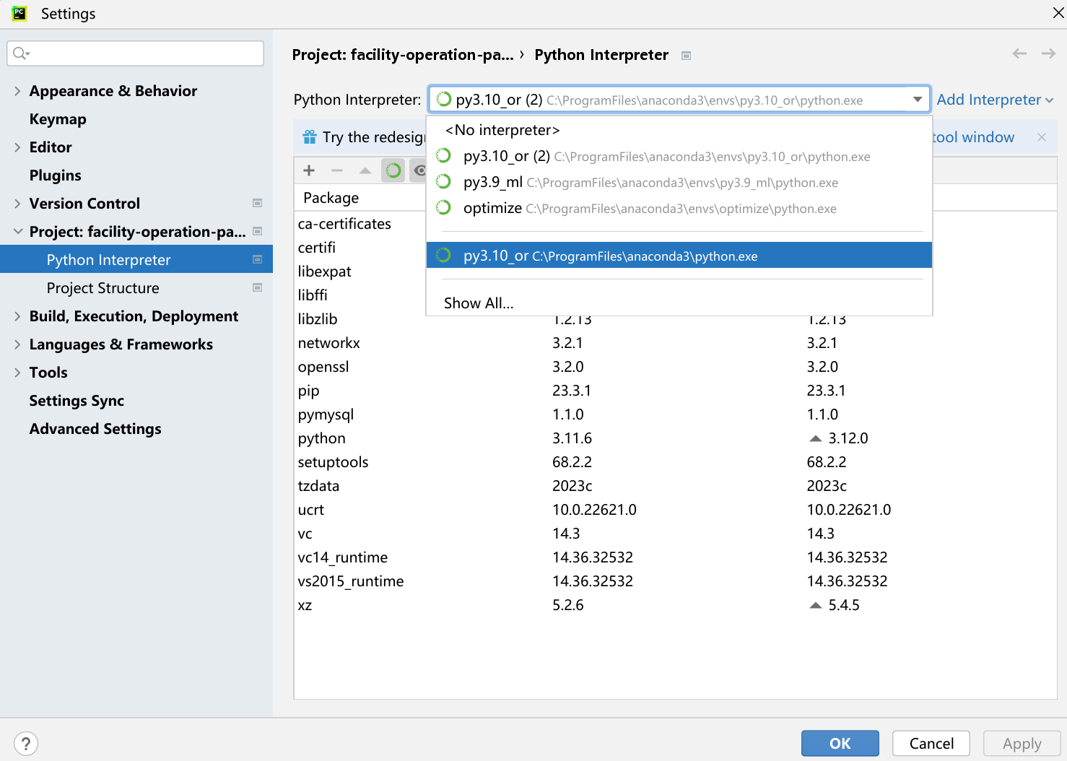The height and width of the screenshot is (761, 1067).
Task: Click the upgrade arrow next to xz 5.4.5
Action: [x=816, y=605]
